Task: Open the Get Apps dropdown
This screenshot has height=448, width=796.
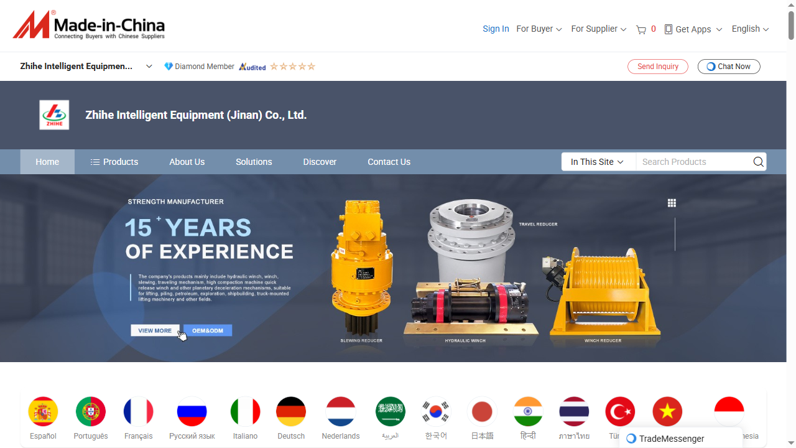Action: [693, 29]
